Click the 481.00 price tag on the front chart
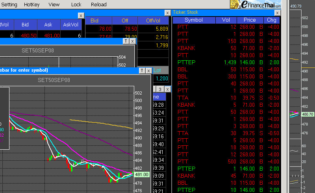315x193 pixels. 142,174
